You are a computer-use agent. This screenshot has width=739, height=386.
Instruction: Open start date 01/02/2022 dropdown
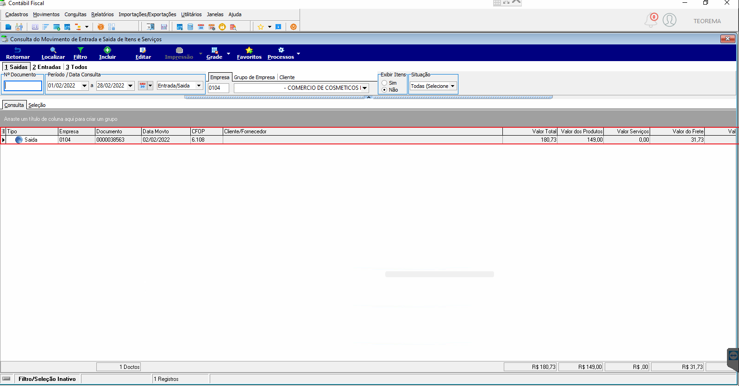[x=84, y=86]
